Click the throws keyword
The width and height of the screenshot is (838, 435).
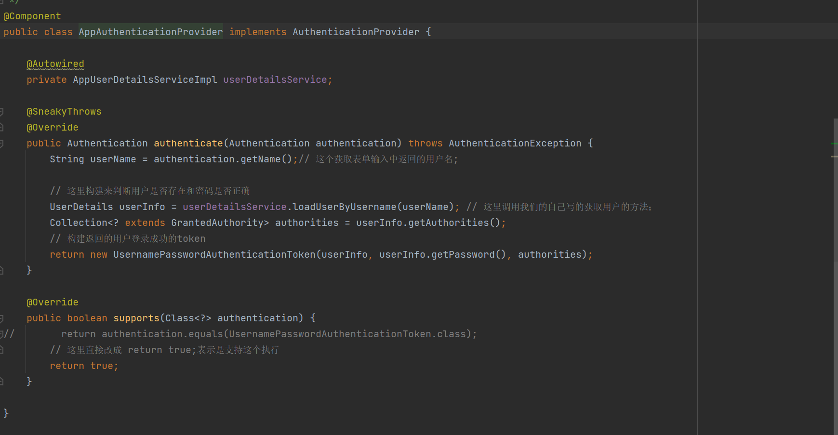pos(426,144)
